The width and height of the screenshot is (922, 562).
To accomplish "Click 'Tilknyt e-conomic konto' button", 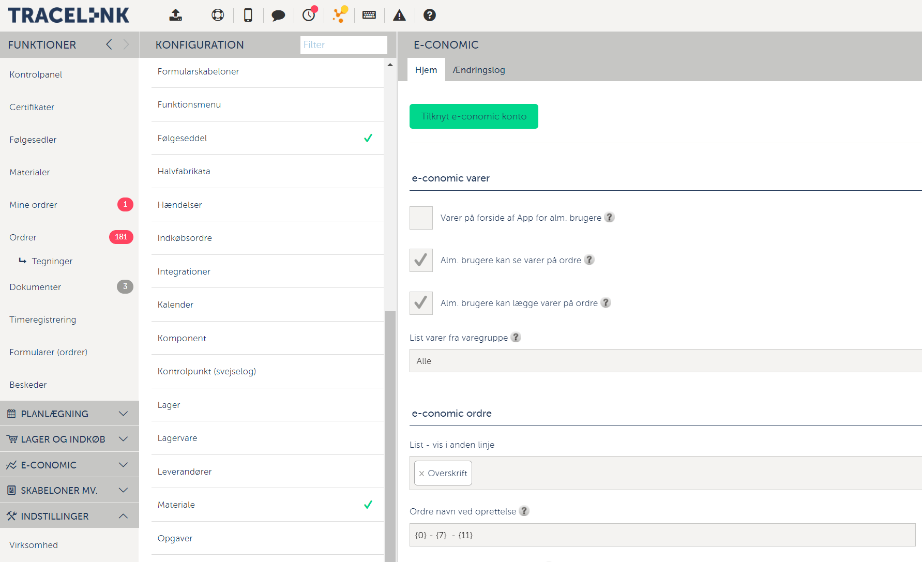I will [474, 116].
